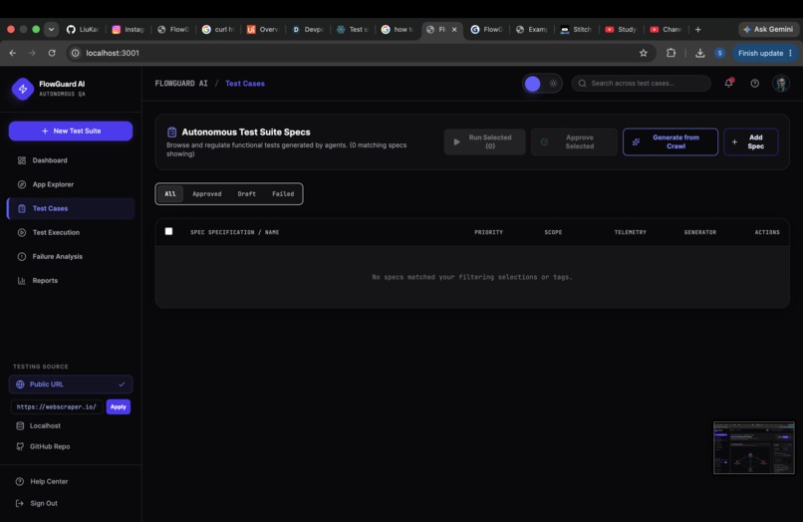Click the clipboard icon beside suite title
The height and width of the screenshot is (522, 803).
tap(172, 132)
